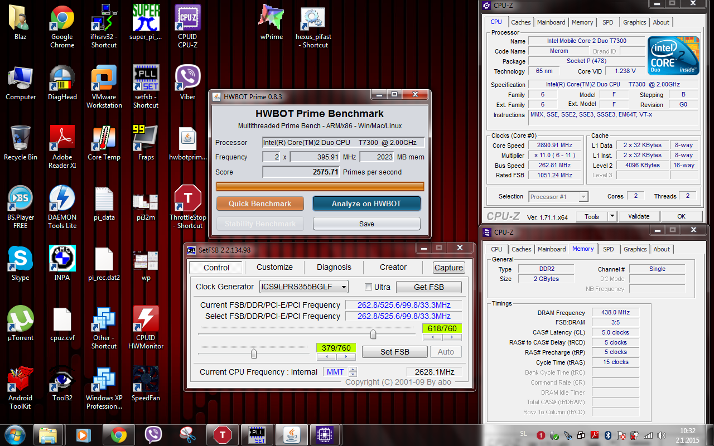Open the Recycle Bin
Viewport: 714px width, 446px height.
(20, 143)
